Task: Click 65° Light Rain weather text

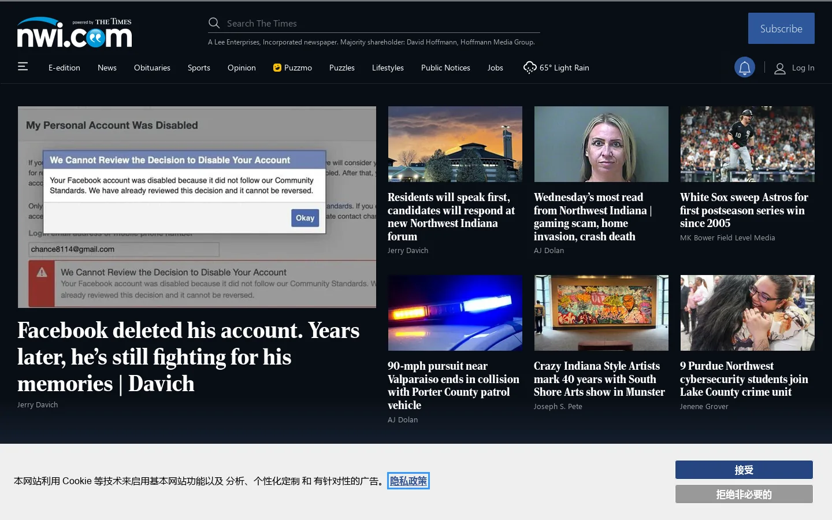Action: (564, 68)
